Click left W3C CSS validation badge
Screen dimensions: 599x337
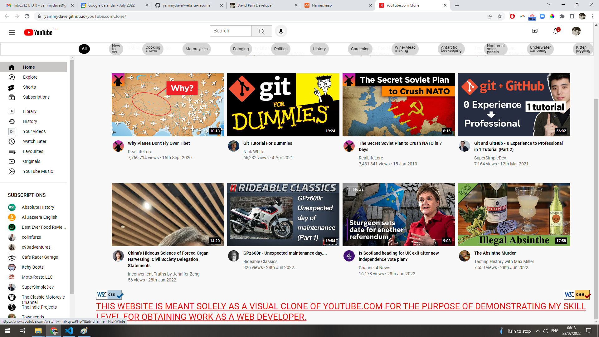(110, 295)
